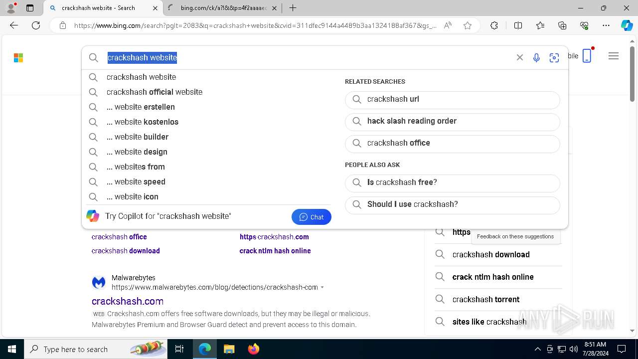Toggle split screen icon
Viewport: 638px width, 359px height.
(518, 25)
